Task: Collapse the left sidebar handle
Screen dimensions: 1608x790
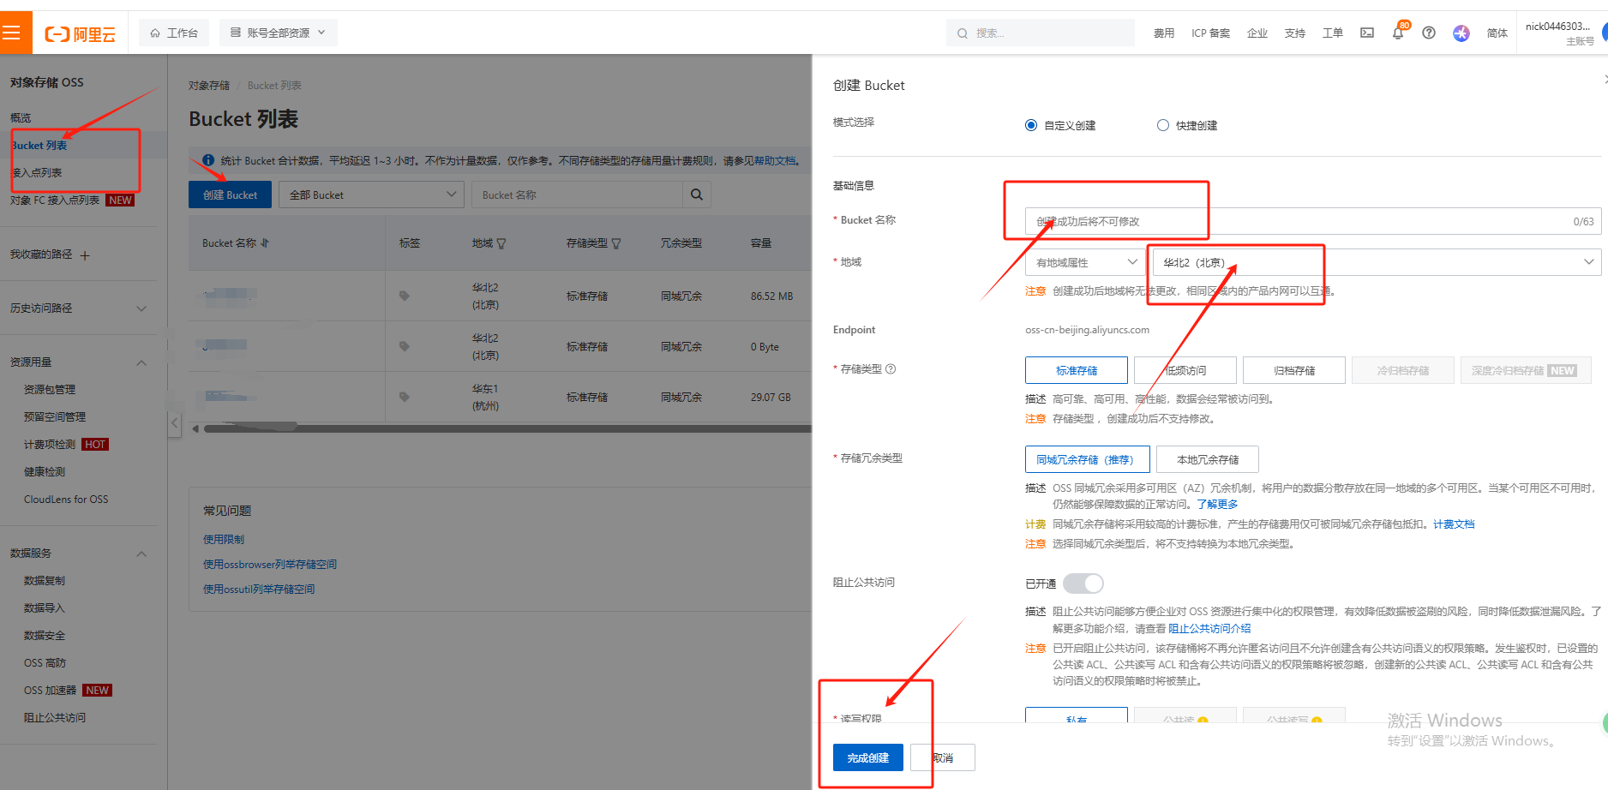Action: coord(175,422)
